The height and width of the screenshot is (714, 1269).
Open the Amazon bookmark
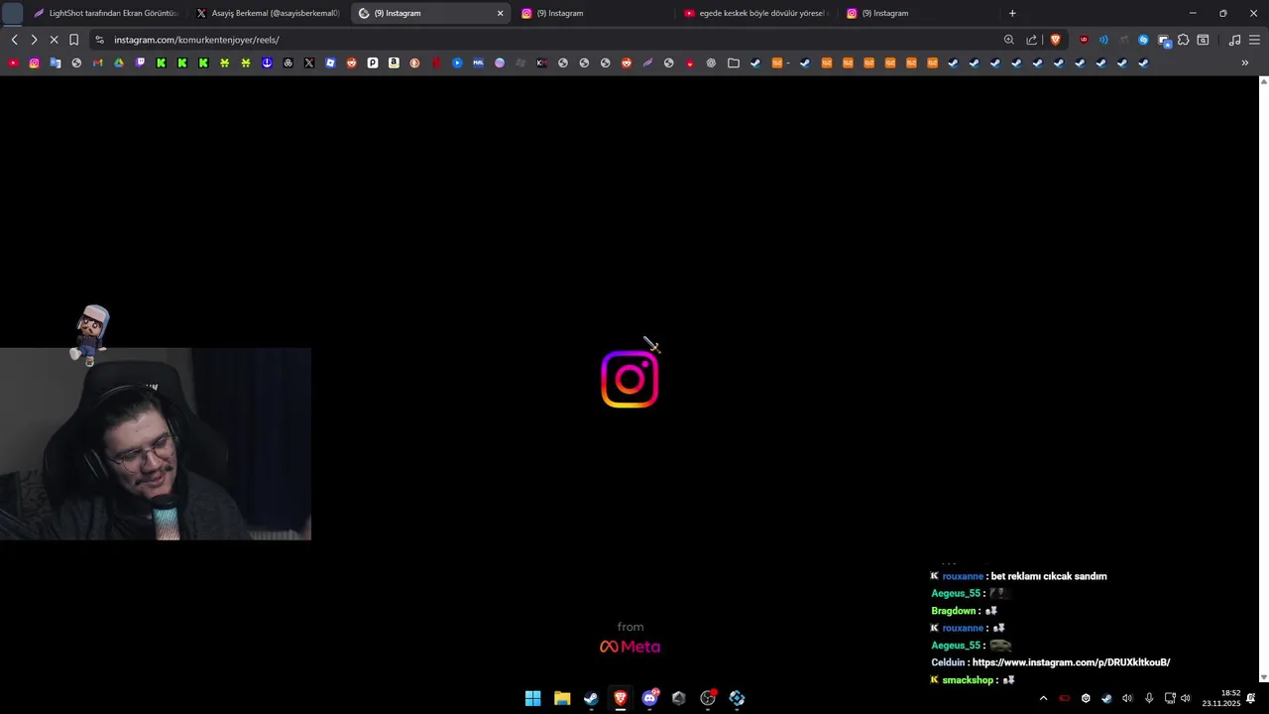pyautogui.click(x=394, y=62)
